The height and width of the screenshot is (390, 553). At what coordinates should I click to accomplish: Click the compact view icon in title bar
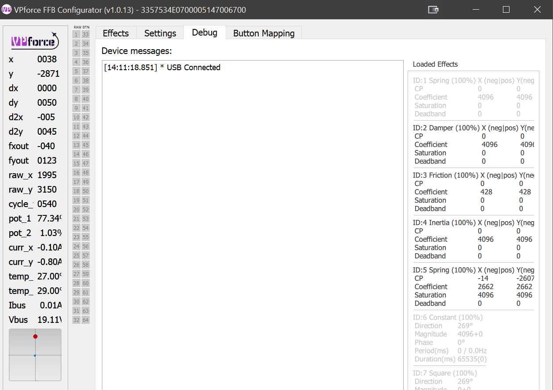[x=434, y=10]
